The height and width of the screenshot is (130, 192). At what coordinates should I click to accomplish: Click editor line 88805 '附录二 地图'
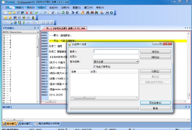coord(55,46)
